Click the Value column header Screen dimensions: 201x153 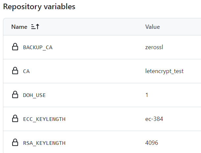coord(153,27)
